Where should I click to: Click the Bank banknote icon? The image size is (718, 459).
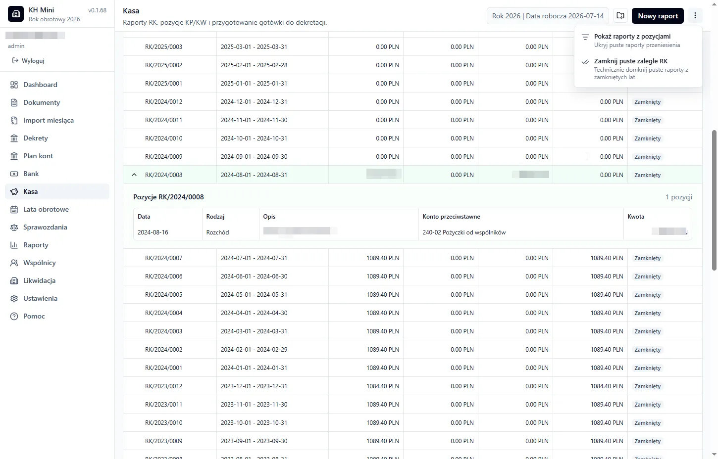[14, 174]
